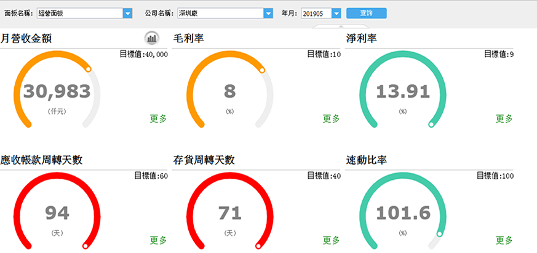
Task: Click the 94 value in red gauge
Action: pos(57,213)
